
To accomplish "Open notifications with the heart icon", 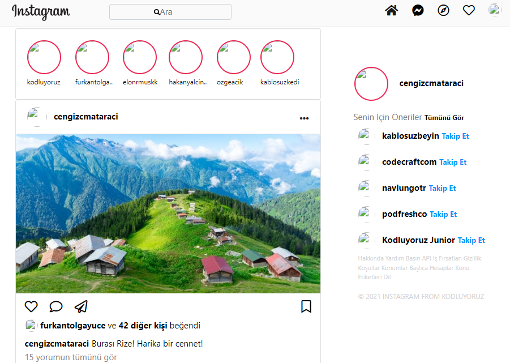I will [469, 10].
